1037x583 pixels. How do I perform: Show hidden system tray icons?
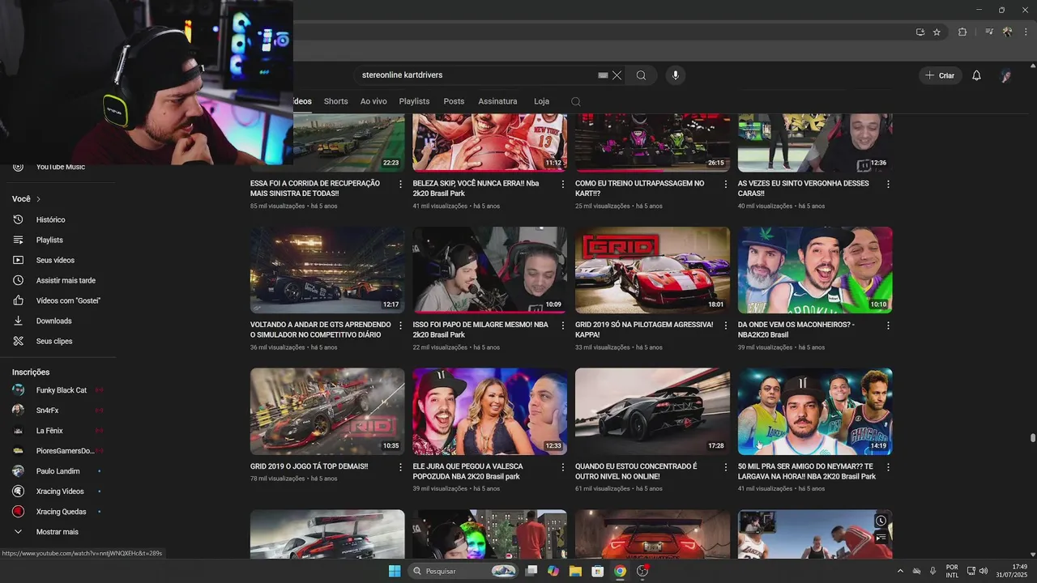click(x=900, y=571)
